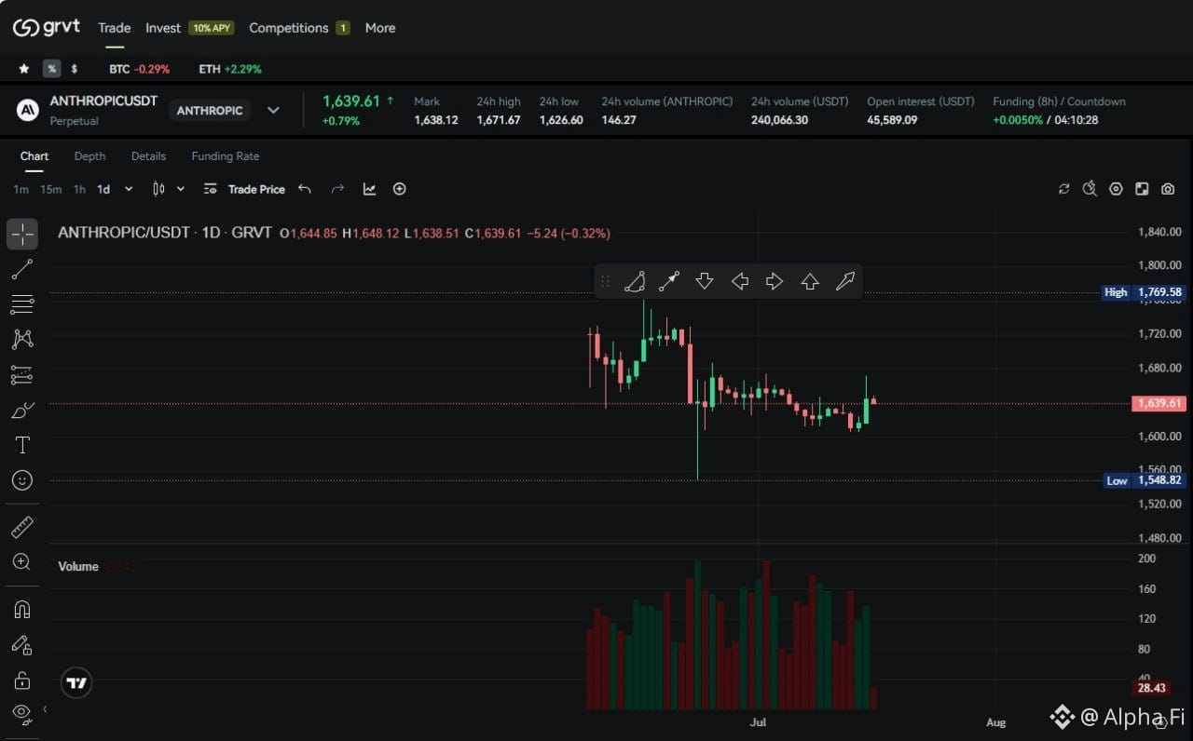Toggle lock all drawing tools

(22, 680)
